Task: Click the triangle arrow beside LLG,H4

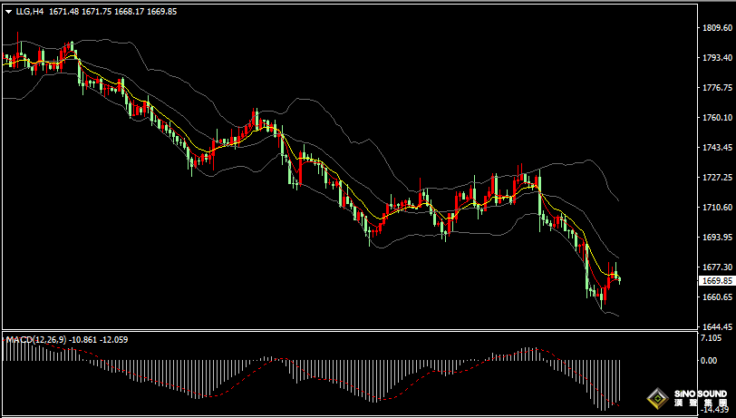Action: (x=8, y=12)
